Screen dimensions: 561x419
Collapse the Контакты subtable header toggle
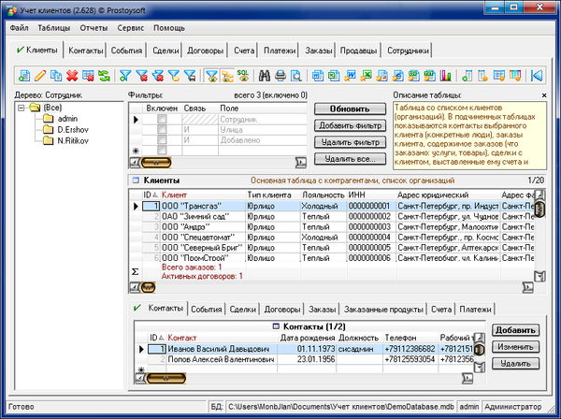click(x=278, y=325)
